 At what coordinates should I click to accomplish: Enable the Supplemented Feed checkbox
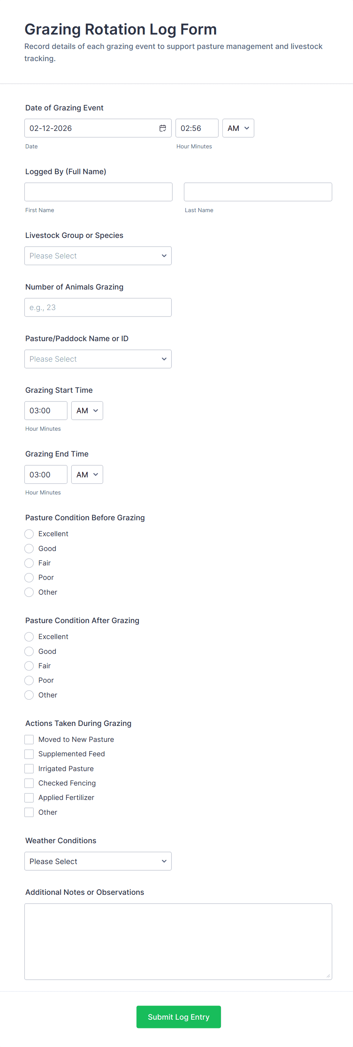coord(29,754)
